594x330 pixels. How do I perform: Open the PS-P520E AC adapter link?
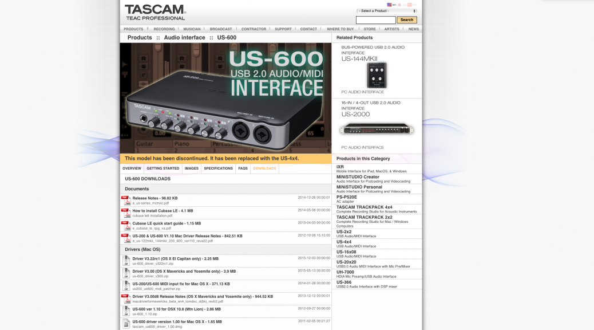pos(347,197)
